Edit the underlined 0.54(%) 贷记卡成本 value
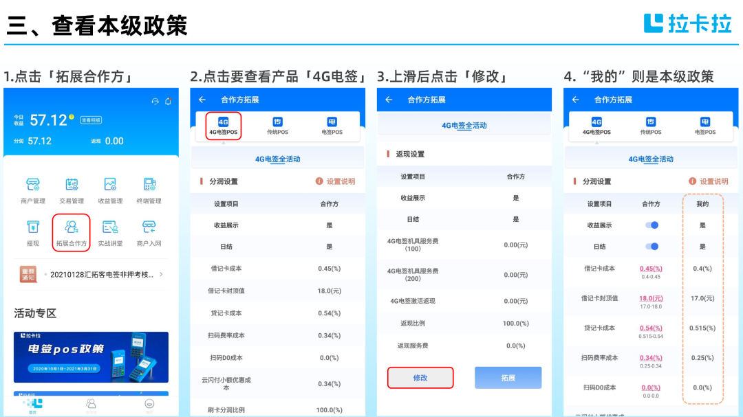This screenshot has height=417, width=743. (x=651, y=328)
